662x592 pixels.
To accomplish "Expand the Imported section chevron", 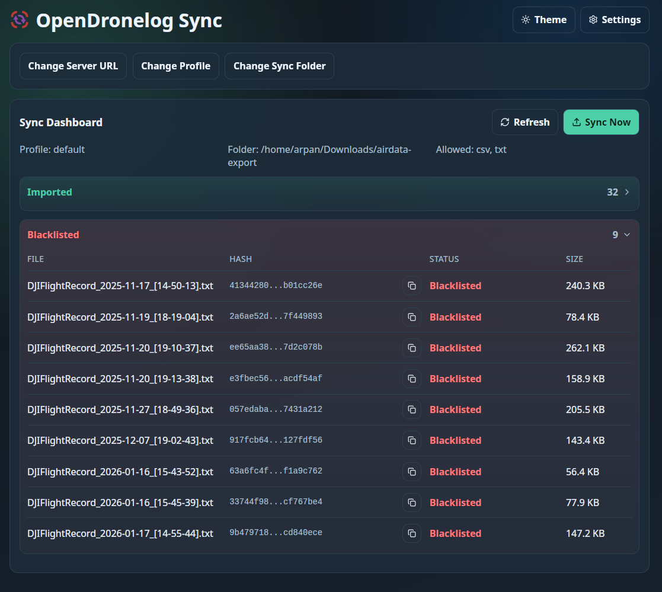I will [627, 192].
